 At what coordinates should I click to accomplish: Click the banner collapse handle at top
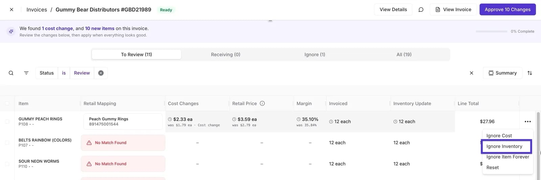[x=270, y=21]
